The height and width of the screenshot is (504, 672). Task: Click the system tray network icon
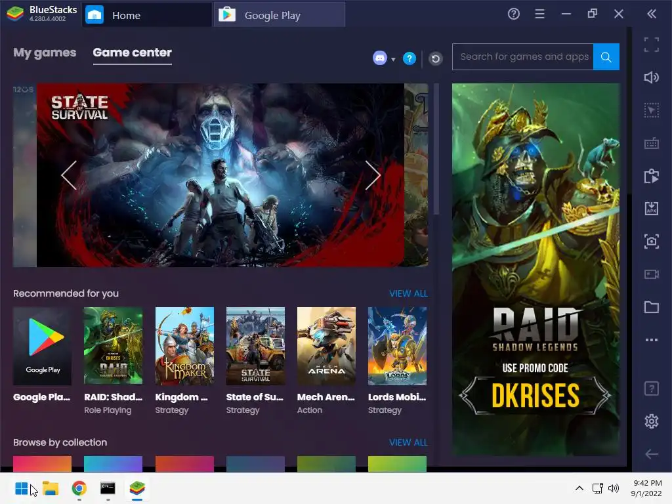(x=597, y=488)
